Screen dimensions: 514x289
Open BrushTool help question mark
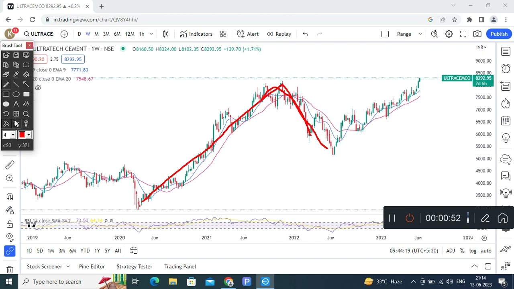click(x=26, y=124)
